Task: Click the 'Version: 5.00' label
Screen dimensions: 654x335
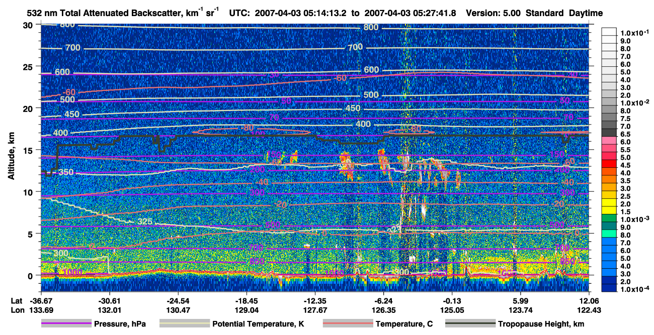Action: [494, 13]
